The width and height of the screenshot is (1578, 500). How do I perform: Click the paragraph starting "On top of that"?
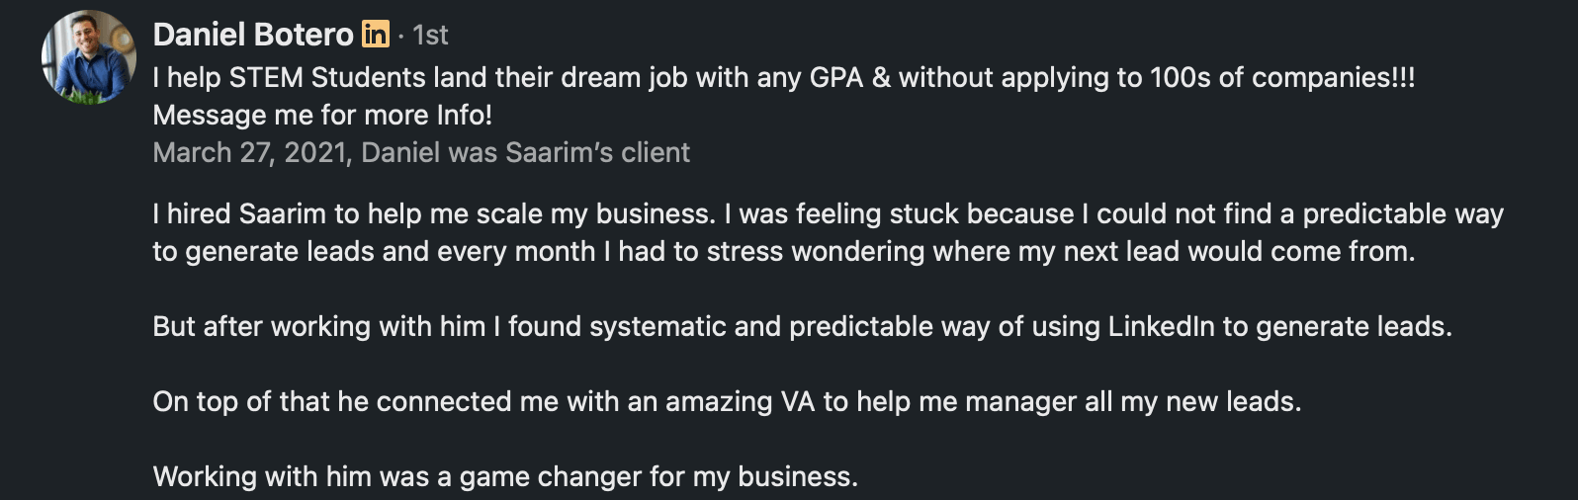727,401
